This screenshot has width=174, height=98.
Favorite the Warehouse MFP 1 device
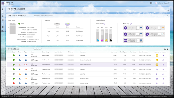pyautogui.click(x=157, y=79)
